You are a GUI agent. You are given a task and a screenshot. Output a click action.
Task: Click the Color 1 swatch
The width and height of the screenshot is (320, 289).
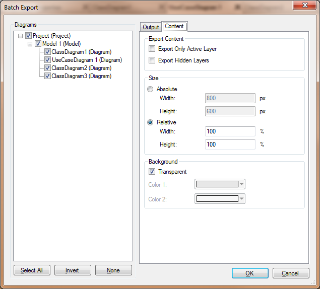click(217, 184)
